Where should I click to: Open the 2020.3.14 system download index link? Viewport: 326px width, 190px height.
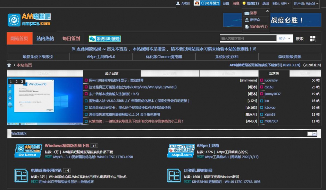click(x=265, y=65)
